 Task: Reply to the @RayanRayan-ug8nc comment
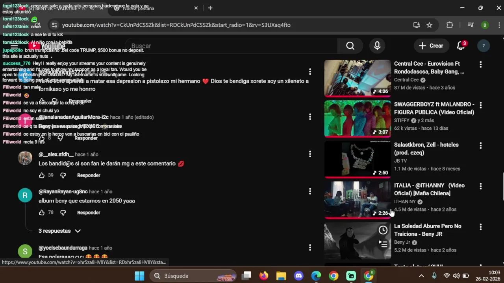pos(89,213)
